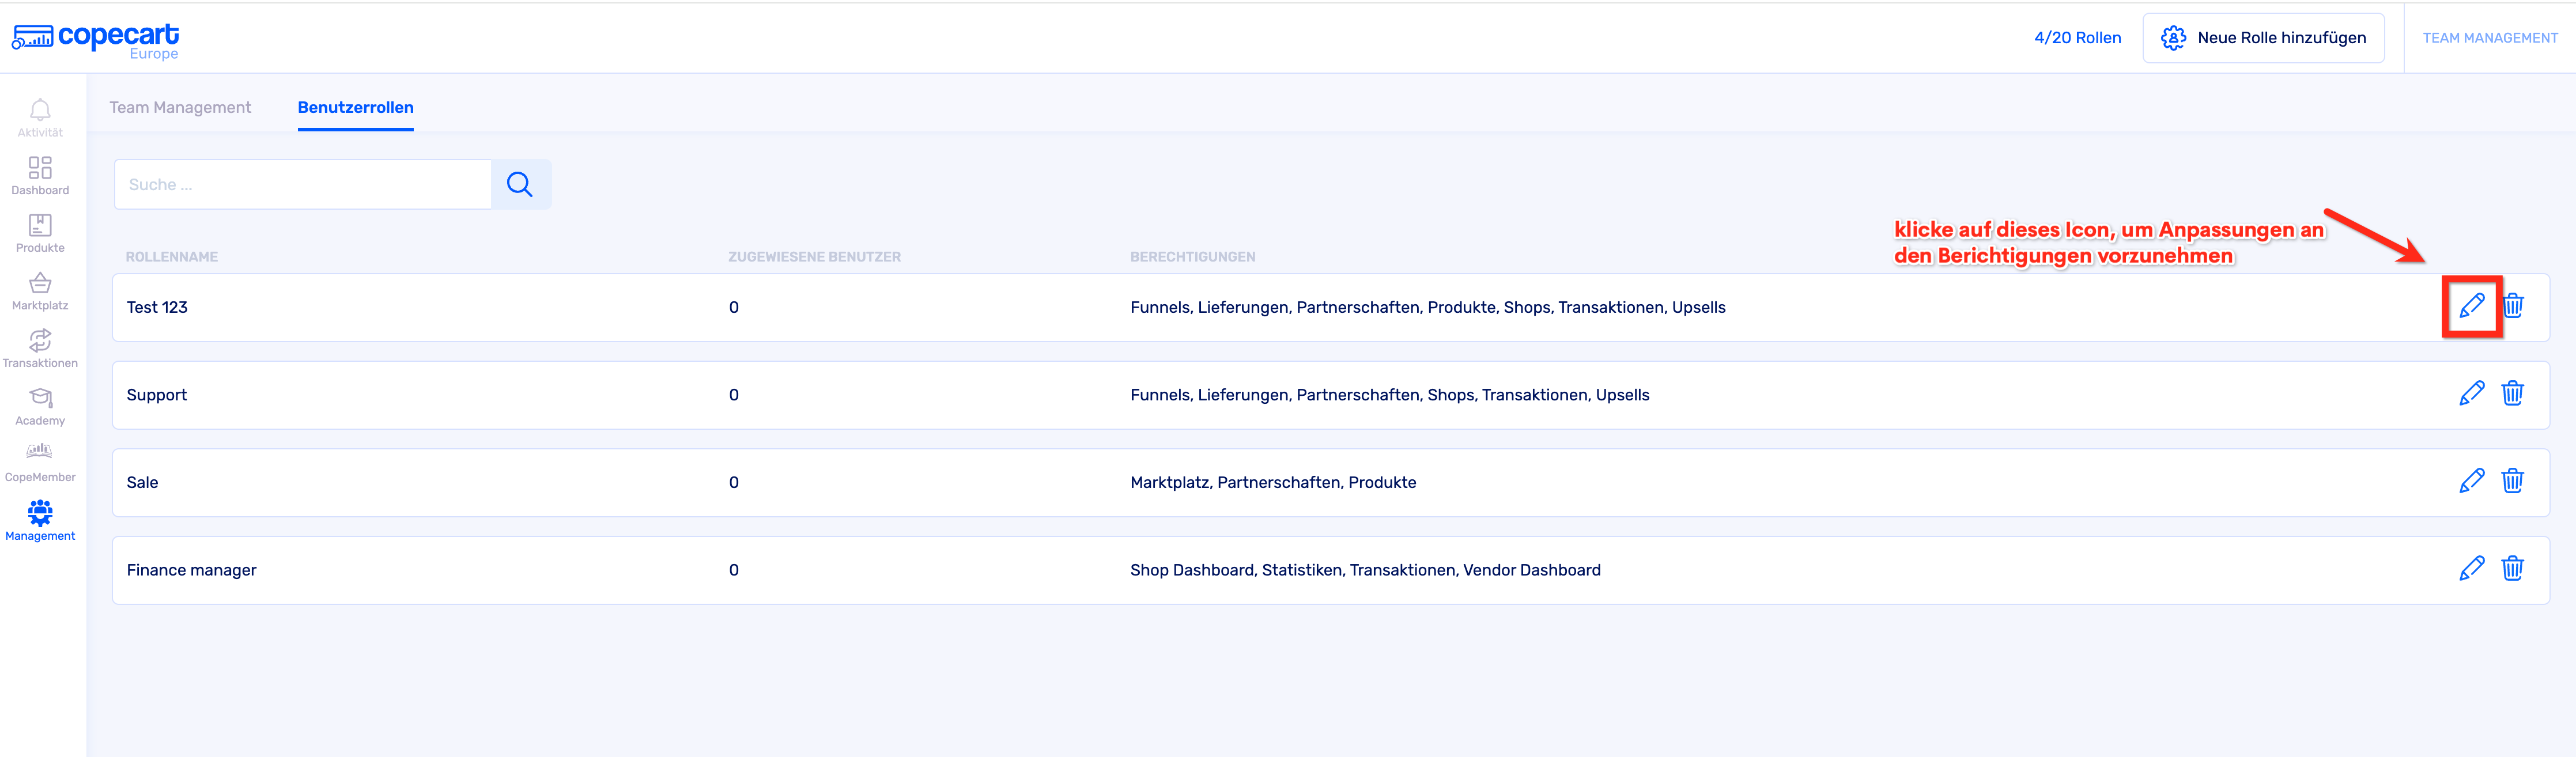Open Aktivität notifications in sidebar
Viewport: 2576px width, 757px height.
click(40, 117)
